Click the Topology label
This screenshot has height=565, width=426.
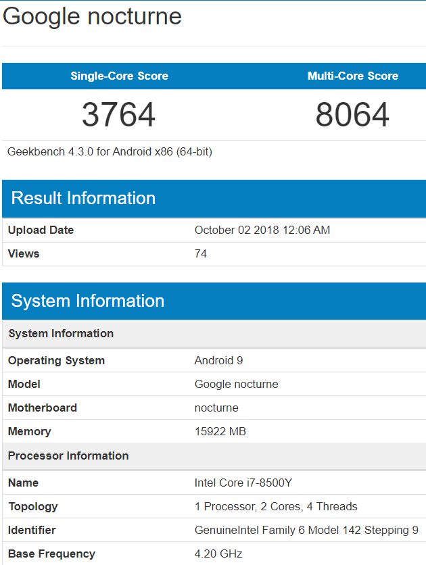point(33,507)
